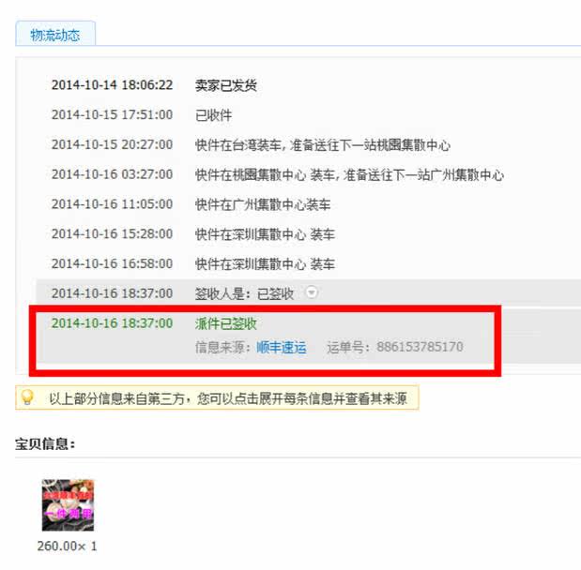The width and height of the screenshot is (581, 570).
Task: Open the product thumbnail image
Action: click(68, 505)
